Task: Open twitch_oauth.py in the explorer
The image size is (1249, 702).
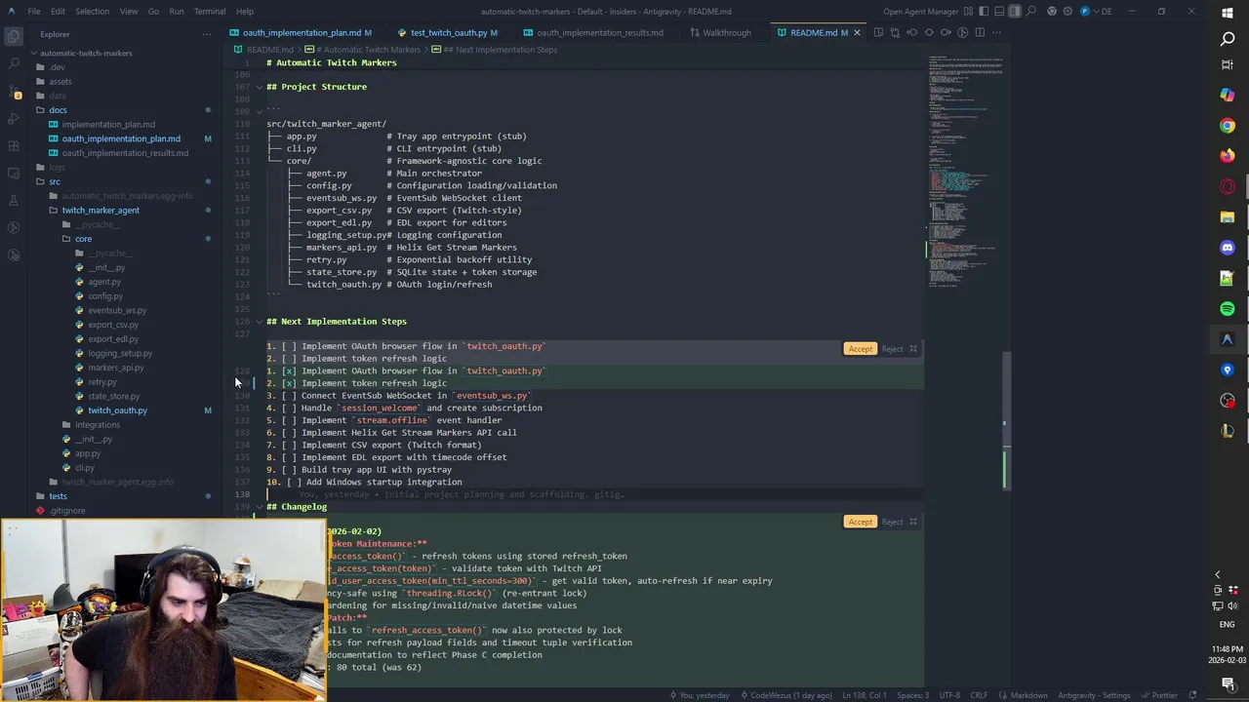Action: 117,410
